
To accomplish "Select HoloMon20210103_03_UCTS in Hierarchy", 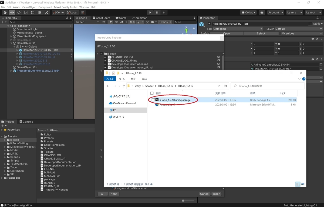I will (41, 54).
